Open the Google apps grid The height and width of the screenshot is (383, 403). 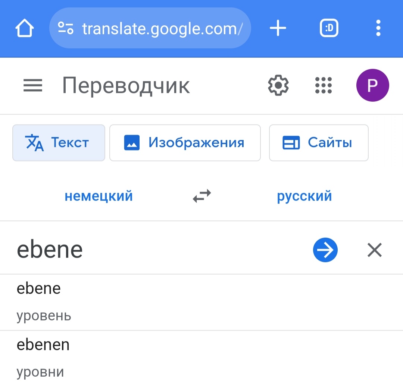[x=323, y=86]
